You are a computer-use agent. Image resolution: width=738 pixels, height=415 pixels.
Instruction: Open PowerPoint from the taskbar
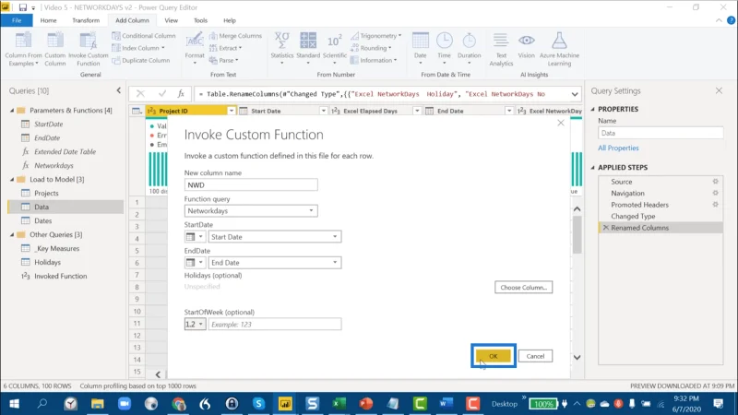(365, 404)
